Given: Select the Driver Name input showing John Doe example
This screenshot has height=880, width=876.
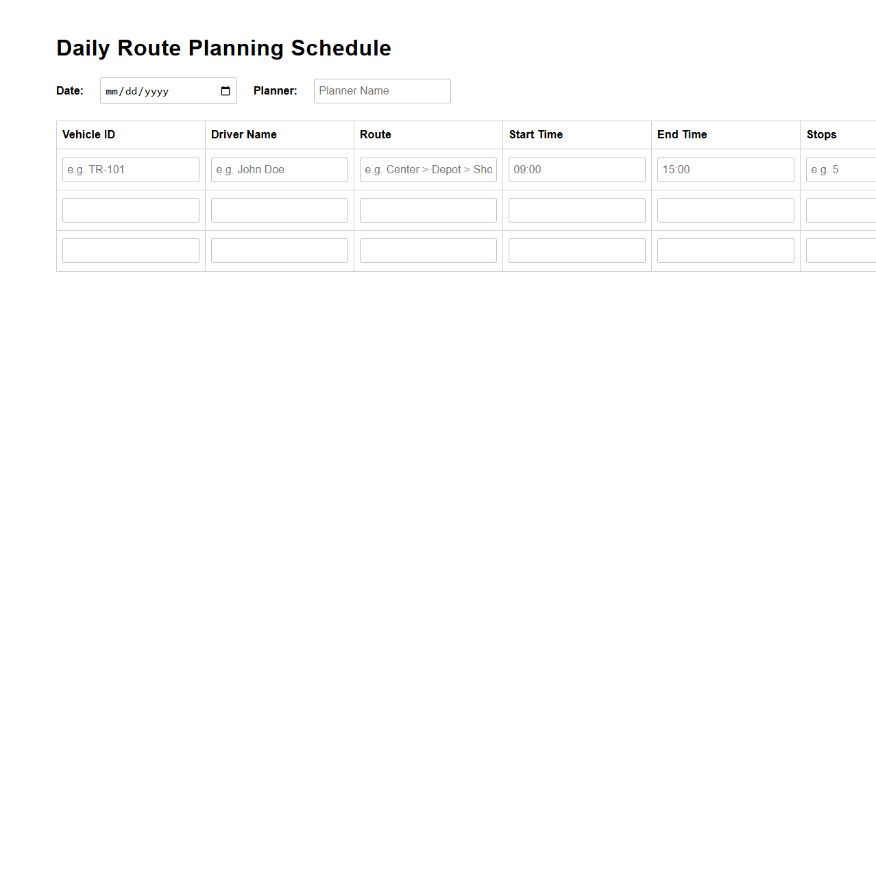Looking at the screenshot, I should [x=279, y=169].
